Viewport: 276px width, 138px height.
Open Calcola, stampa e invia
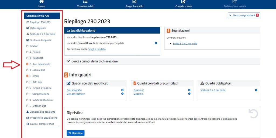click(x=40, y=124)
